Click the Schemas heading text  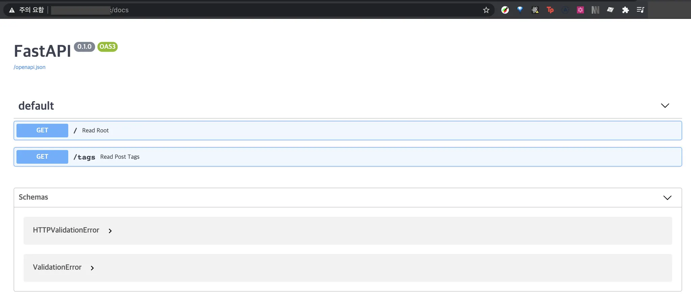coord(33,197)
